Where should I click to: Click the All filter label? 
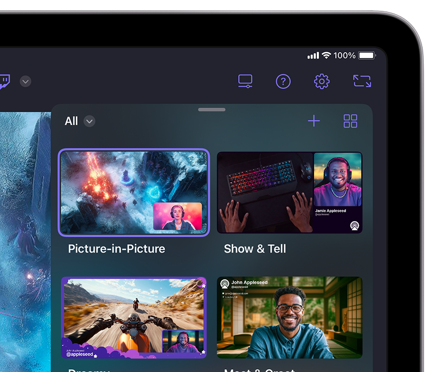[x=71, y=121]
